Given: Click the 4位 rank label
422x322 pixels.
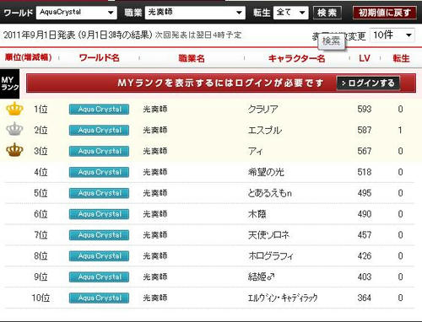Looking at the screenshot, I should [x=41, y=172].
